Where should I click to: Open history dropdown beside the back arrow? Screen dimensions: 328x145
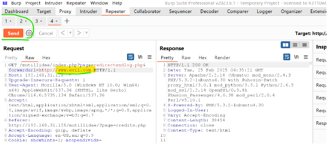point(70,33)
